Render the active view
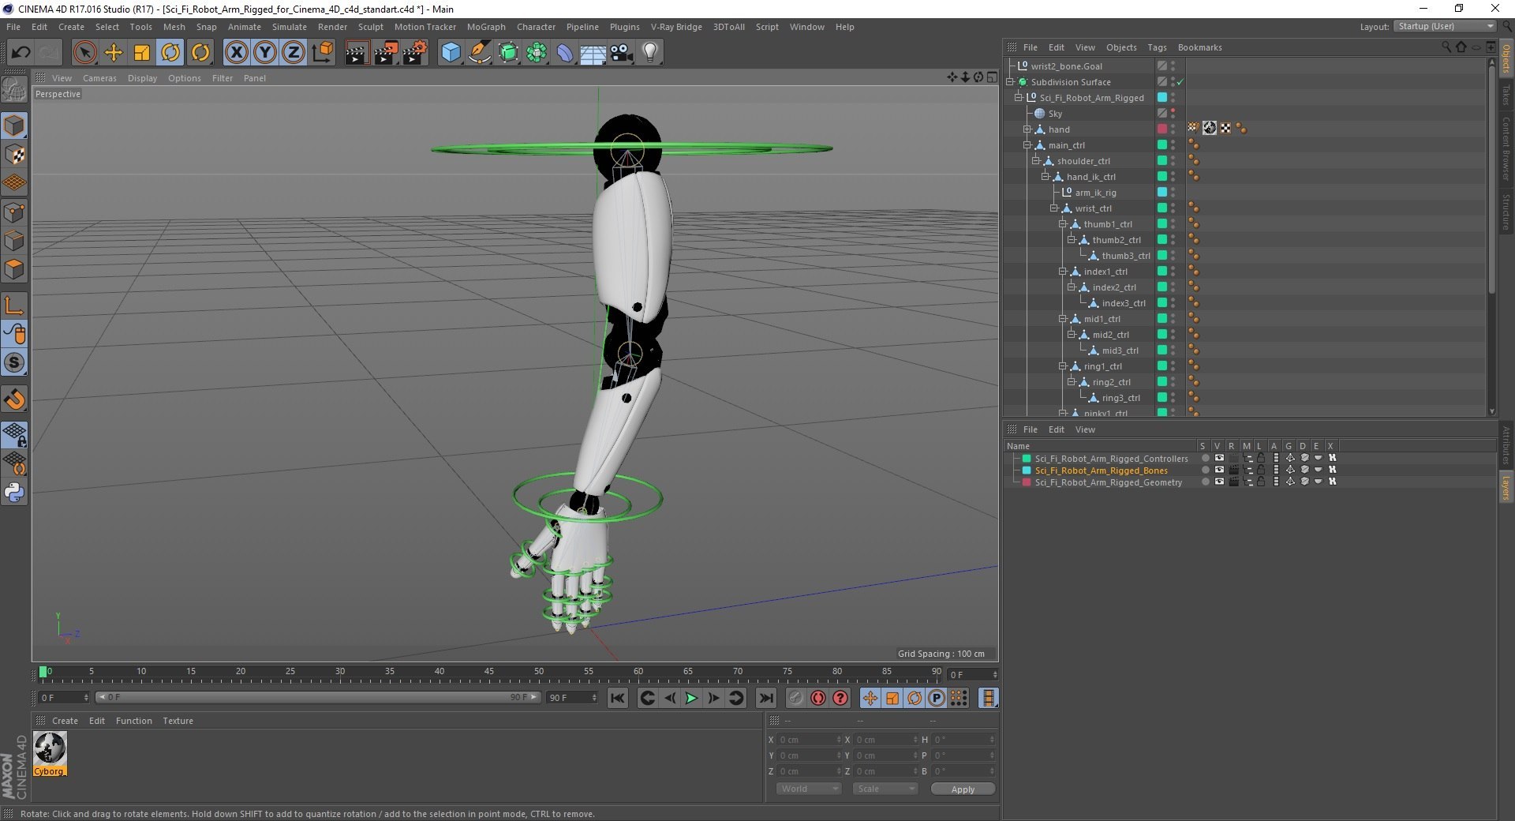This screenshot has height=821, width=1515. pyautogui.click(x=357, y=53)
